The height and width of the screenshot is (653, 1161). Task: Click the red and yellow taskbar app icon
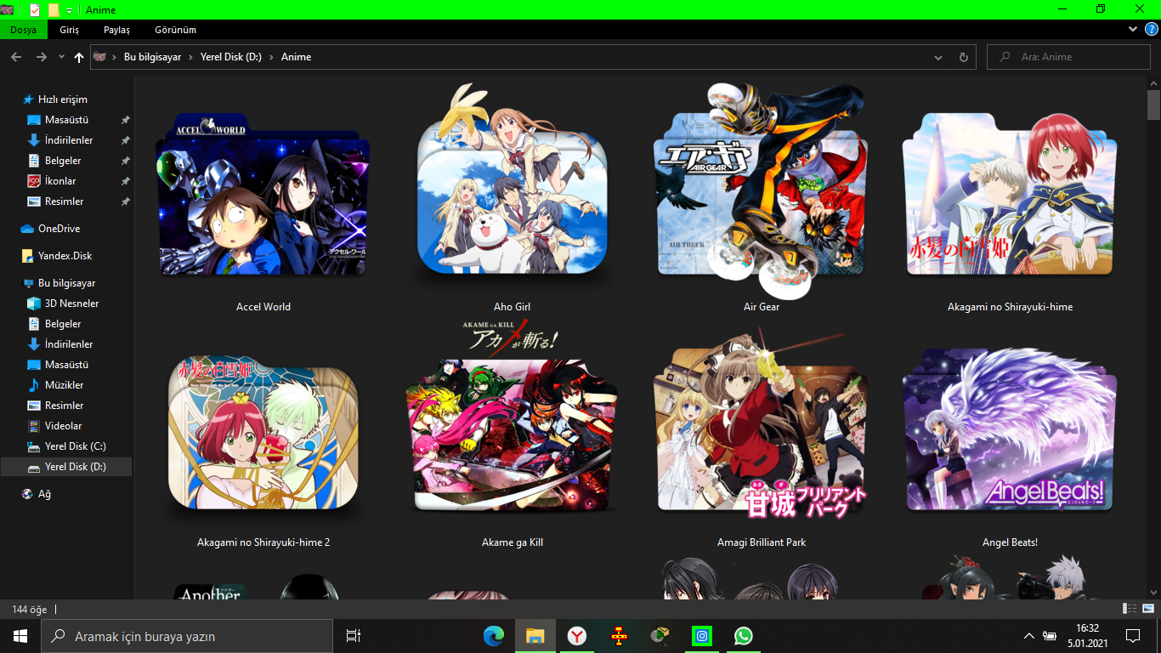pyautogui.click(x=619, y=636)
